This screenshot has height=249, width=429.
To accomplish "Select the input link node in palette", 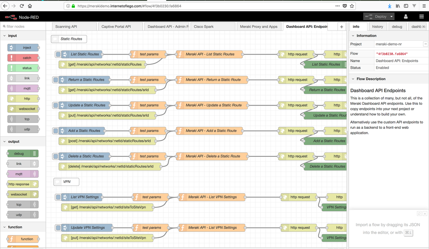I will point(23,78).
